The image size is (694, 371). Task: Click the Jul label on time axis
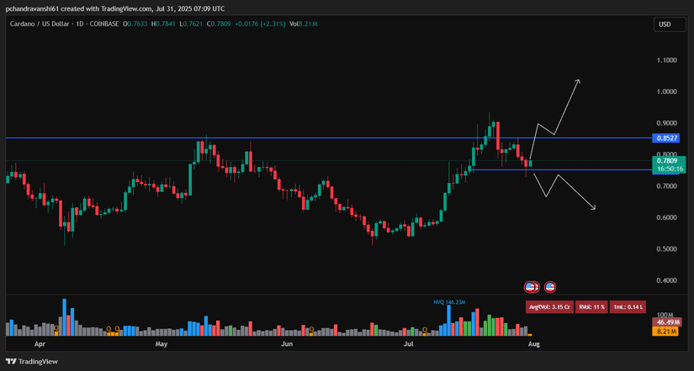pyautogui.click(x=409, y=343)
